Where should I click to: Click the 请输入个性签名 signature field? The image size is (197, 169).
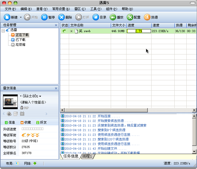[33, 102]
